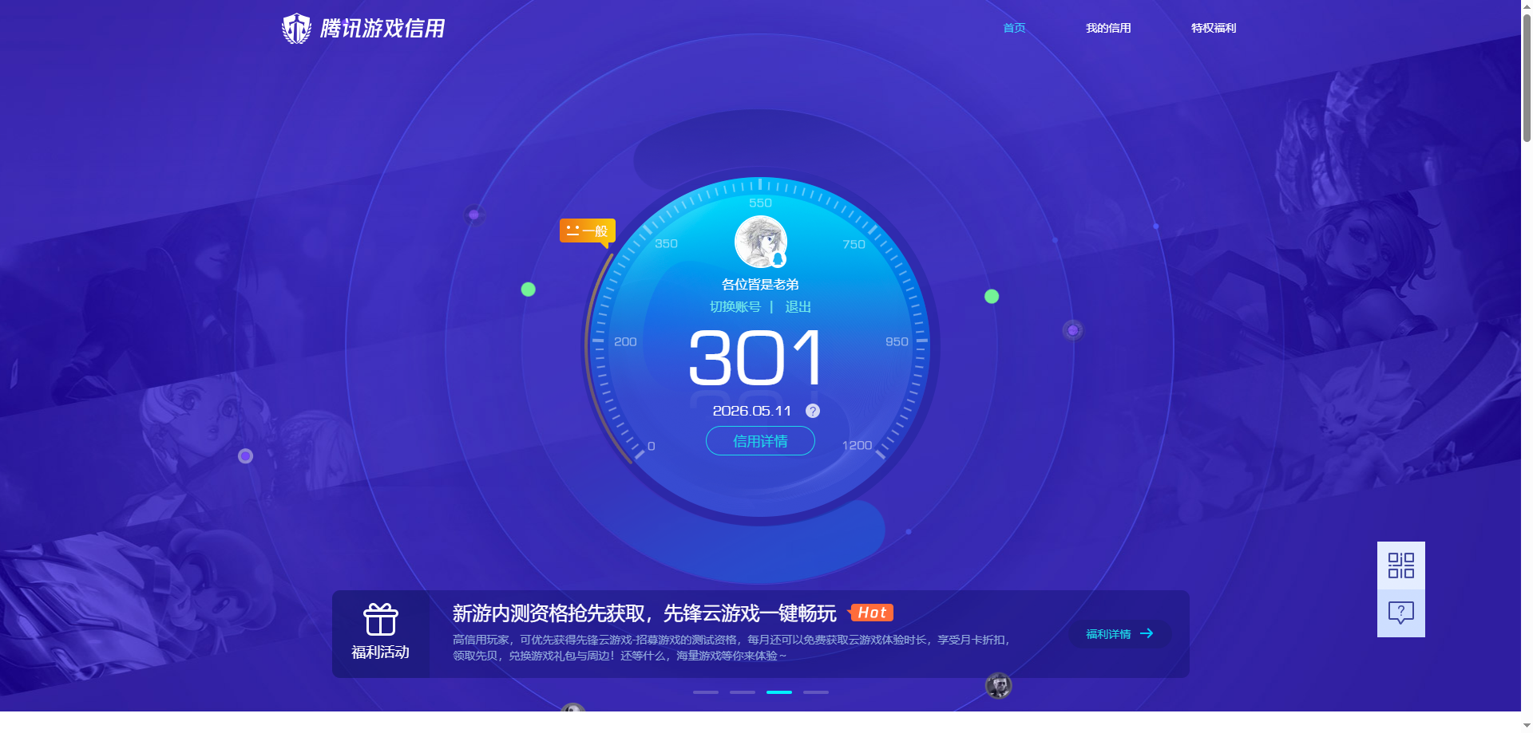The image size is (1533, 733).
Task: Click the username 各位皆是老弟
Action: tap(760, 285)
